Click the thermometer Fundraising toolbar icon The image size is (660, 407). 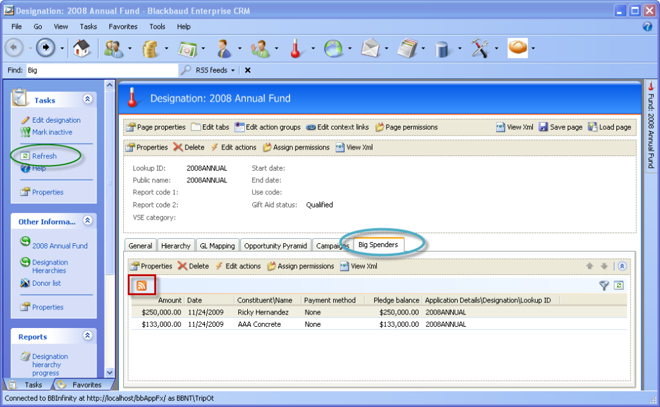point(296,49)
